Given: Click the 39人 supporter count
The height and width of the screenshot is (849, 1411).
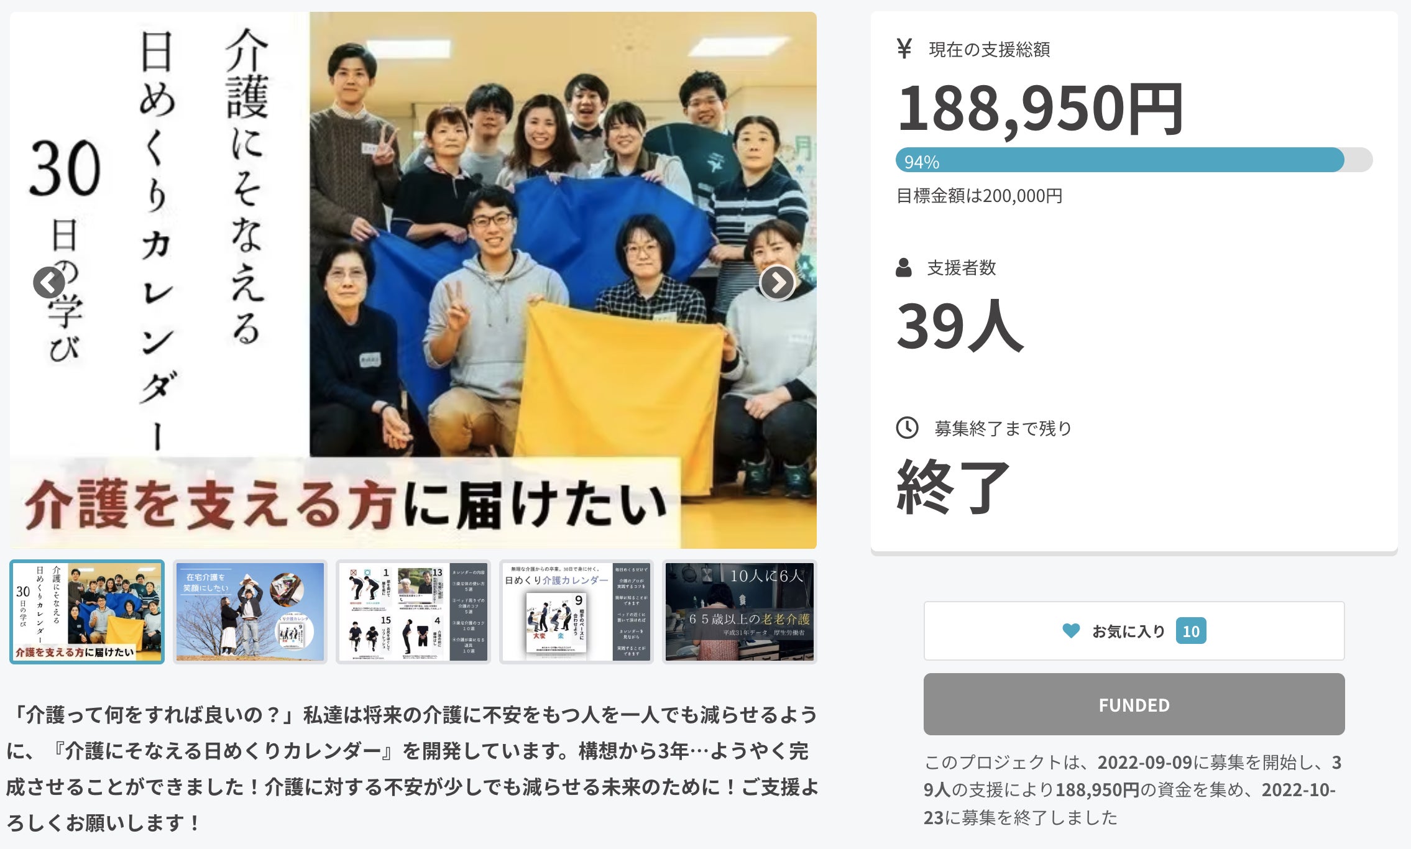Looking at the screenshot, I should click(960, 326).
